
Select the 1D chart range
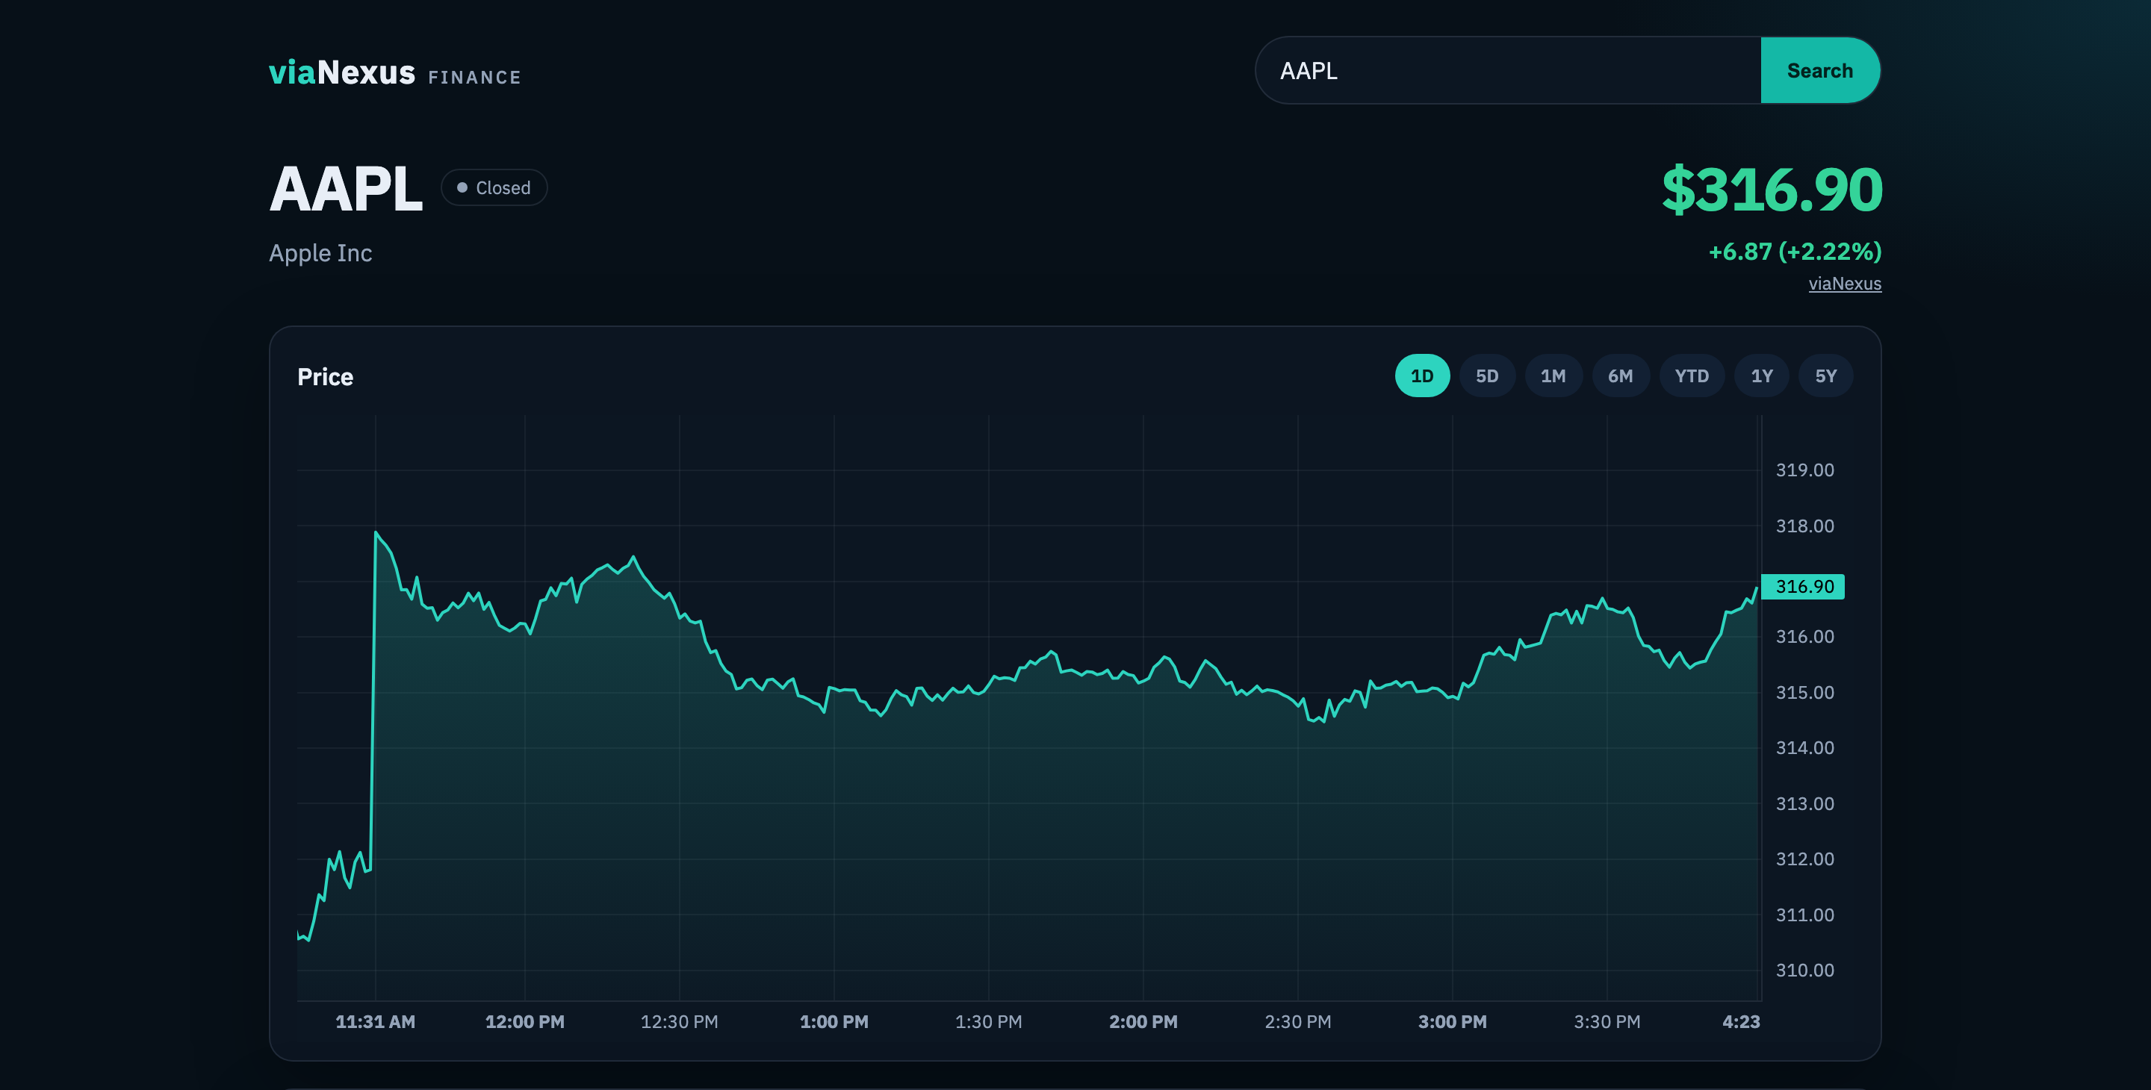[x=1422, y=376]
